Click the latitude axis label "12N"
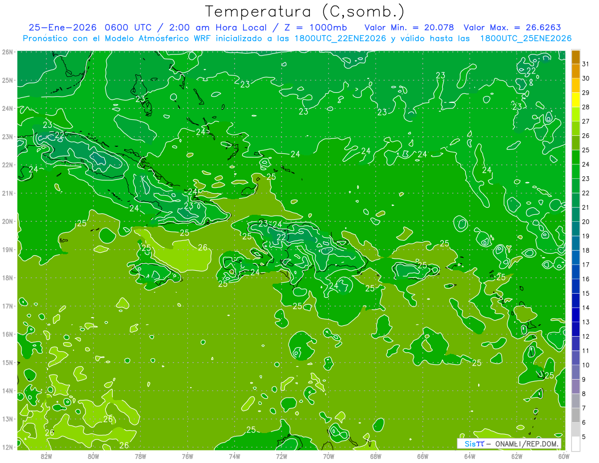The height and width of the screenshot is (463, 599). click(7, 447)
